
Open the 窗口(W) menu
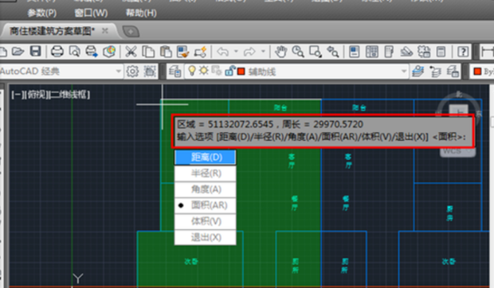pos(91,14)
